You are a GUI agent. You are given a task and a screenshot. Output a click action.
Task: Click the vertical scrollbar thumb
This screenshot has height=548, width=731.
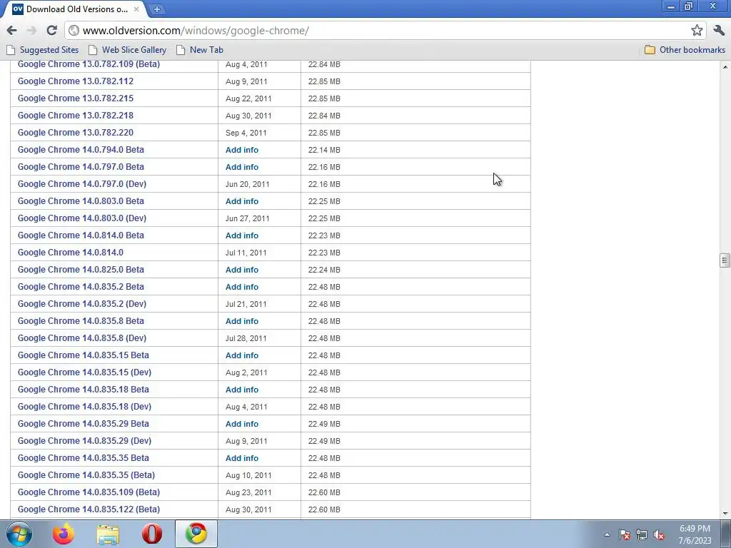[x=725, y=260]
